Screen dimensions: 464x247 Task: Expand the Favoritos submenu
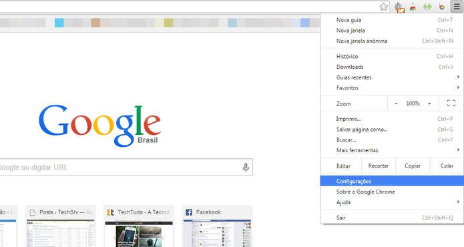point(392,88)
